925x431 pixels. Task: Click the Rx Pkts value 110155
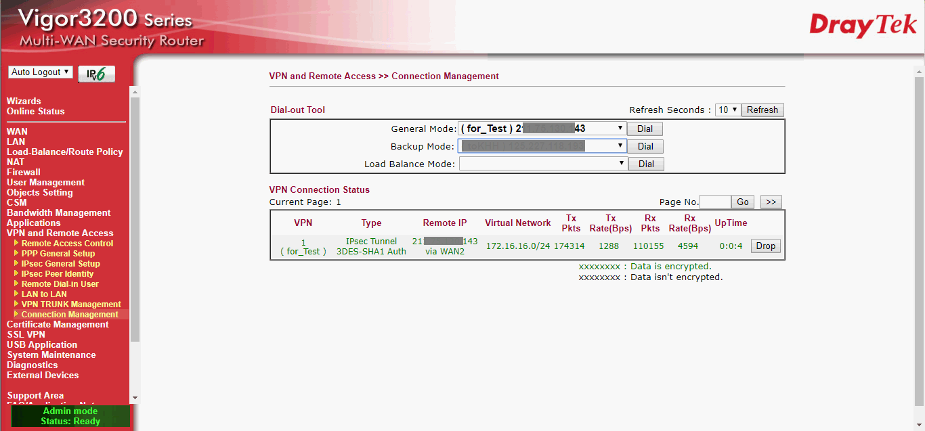click(x=648, y=246)
